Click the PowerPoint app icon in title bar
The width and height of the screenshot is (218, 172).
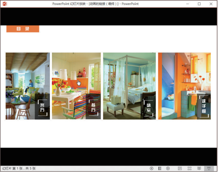click(5, 4)
